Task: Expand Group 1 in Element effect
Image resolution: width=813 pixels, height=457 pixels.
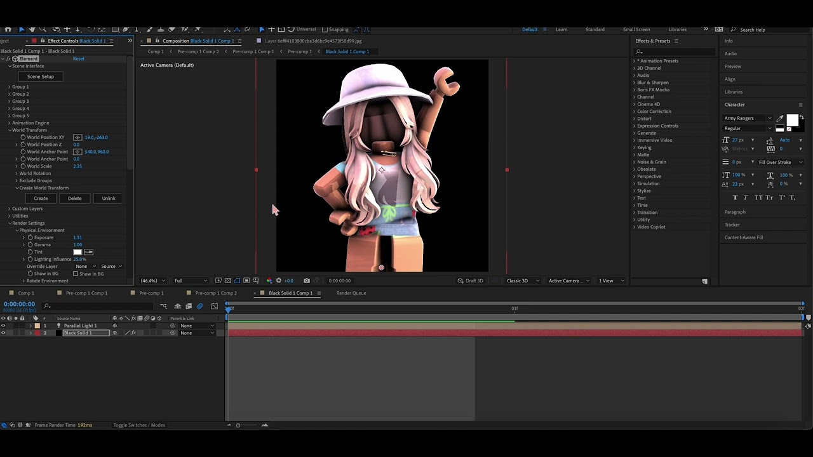Action: (x=9, y=87)
